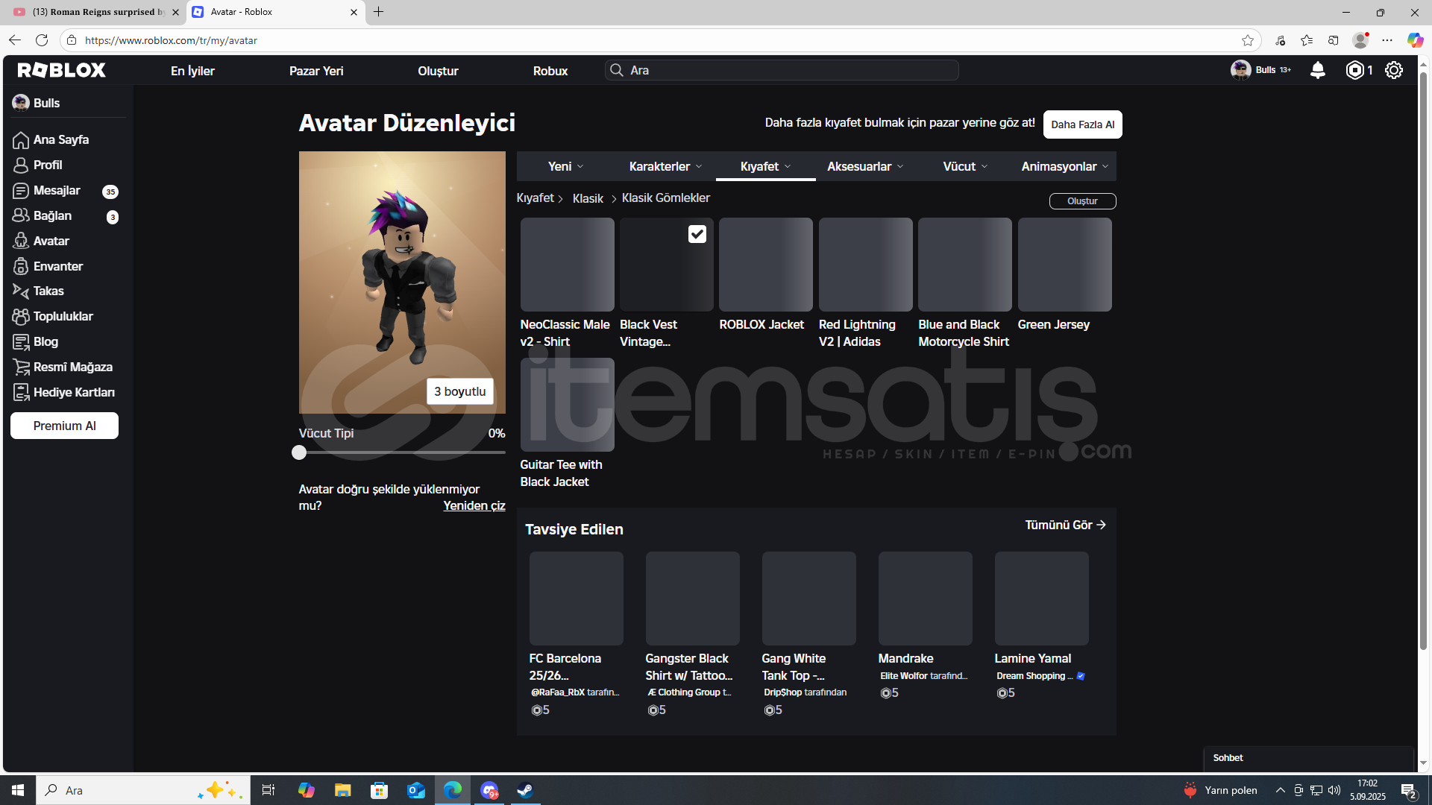The width and height of the screenshot is (1432, 805).
Task: Reload the page with refresh icon
Action: 42,40
